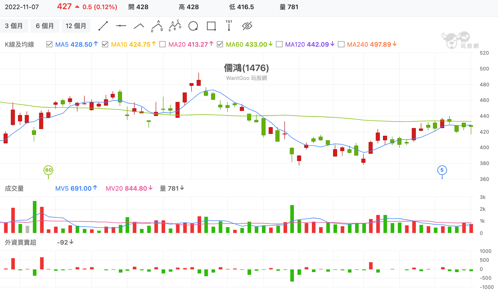Click the 開 428 open price
Viewport: 498px width, 291px height.
[138, 7]
